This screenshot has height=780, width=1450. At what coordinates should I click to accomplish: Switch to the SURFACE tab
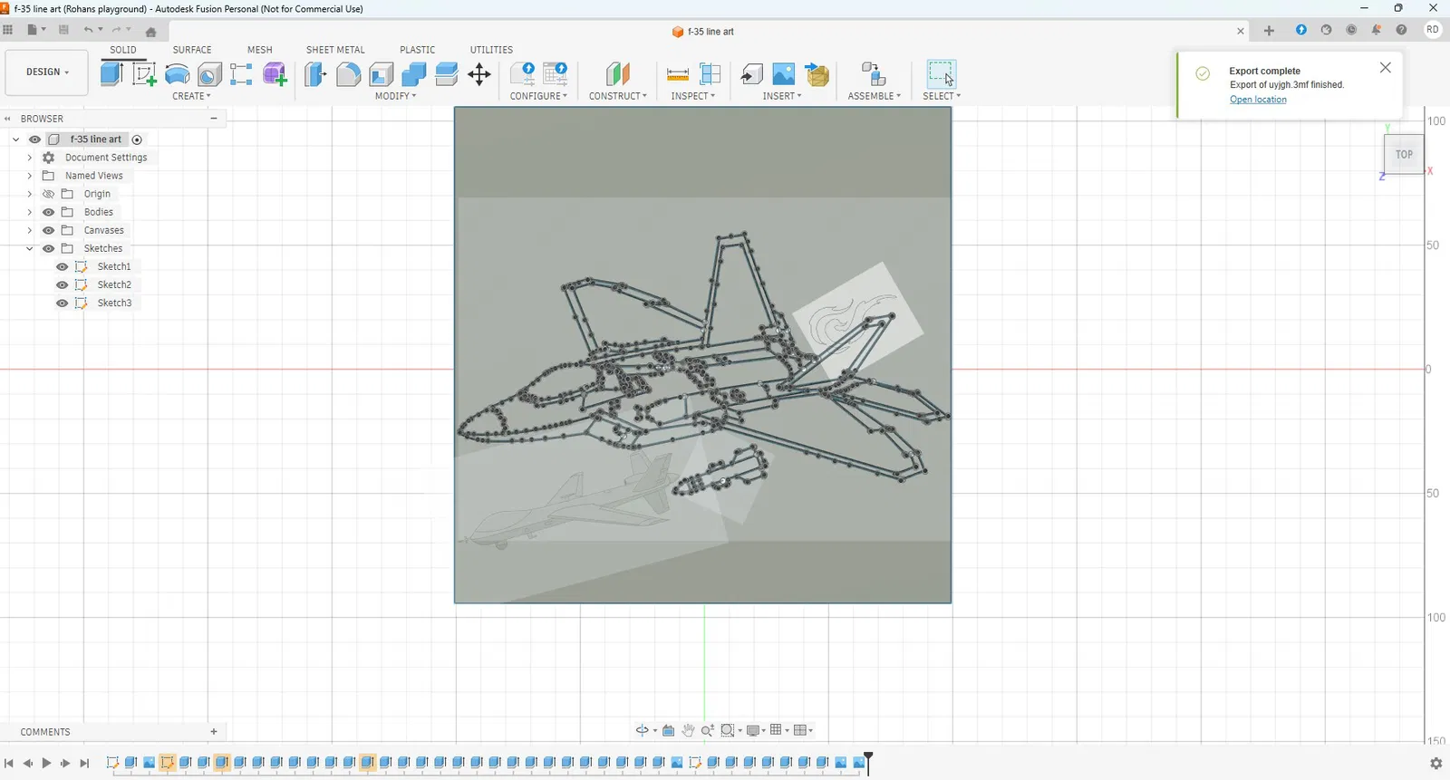click(x=192, y=50)
